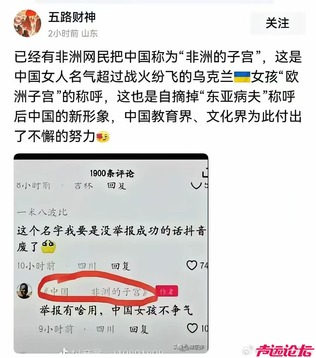
Task: Click the 2小时前 山东 timestamp
Action: click(x=73, y=33)
